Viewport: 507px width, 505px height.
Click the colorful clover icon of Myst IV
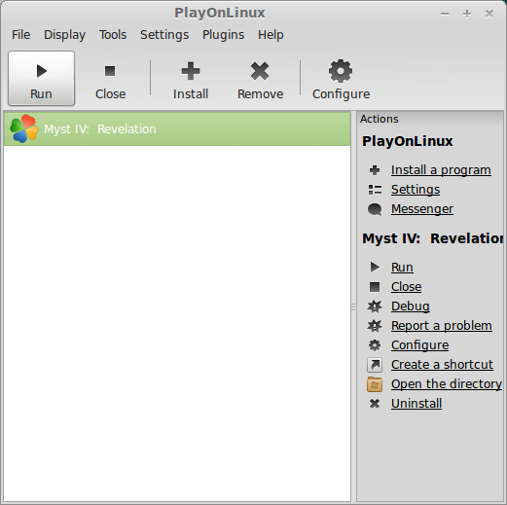point(24,128)
